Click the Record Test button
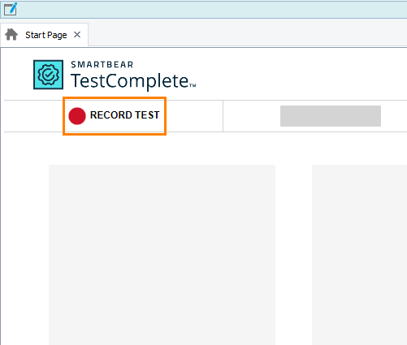Image resolution: width=407 pixels, height=345 pixels. tap(115, 115)
